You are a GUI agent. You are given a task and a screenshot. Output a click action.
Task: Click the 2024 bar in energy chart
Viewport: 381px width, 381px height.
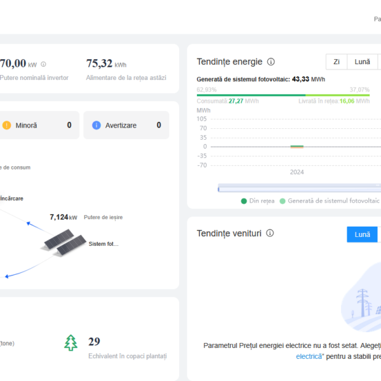(297, 147)
